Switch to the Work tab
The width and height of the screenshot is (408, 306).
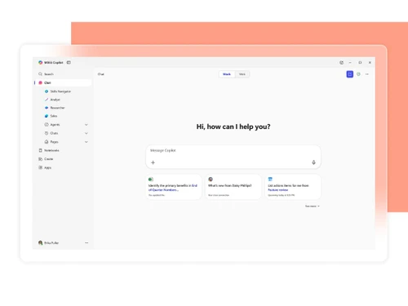click(x=227, y=74)
